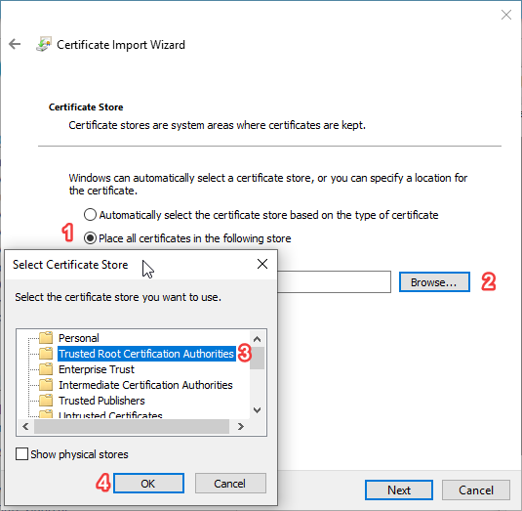Select Place all certificates in following store

[90, 238]
